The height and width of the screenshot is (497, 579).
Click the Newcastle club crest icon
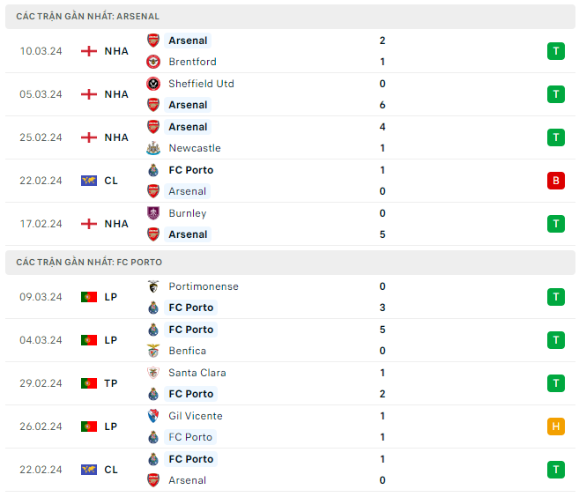coord(153,148)
